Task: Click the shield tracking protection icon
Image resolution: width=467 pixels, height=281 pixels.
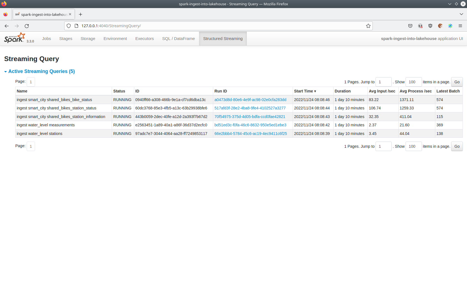Action: tap(69, 26)
